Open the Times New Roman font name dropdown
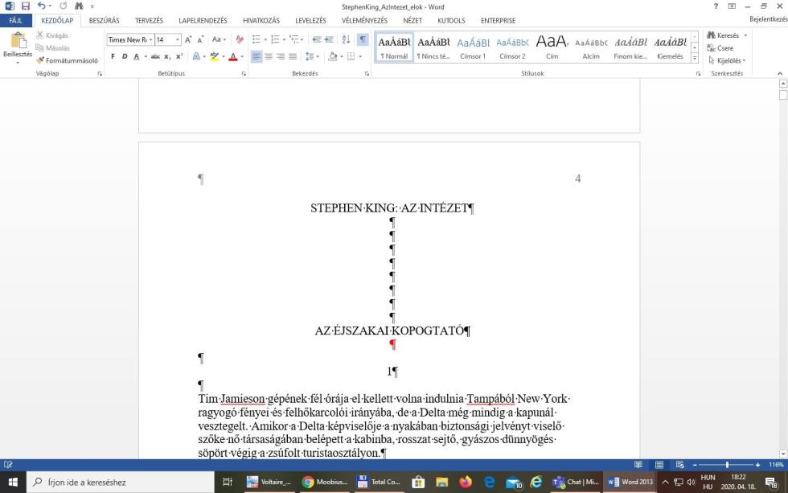 click(150, 39)
